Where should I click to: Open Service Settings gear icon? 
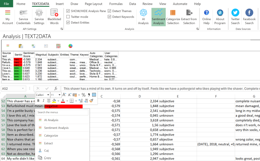pyautogui.click(x=39, y=17)
